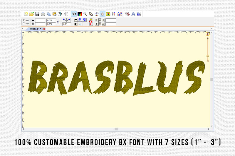Click the New design page icon

point(26,14)
